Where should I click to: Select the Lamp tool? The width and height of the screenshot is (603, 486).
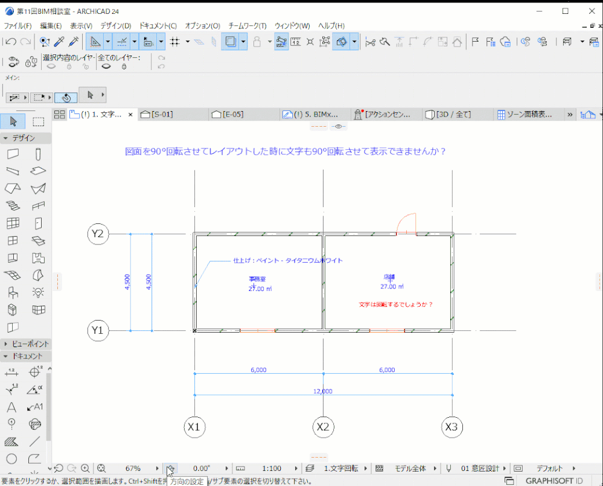pyautogui.click(x=37, y=292)
